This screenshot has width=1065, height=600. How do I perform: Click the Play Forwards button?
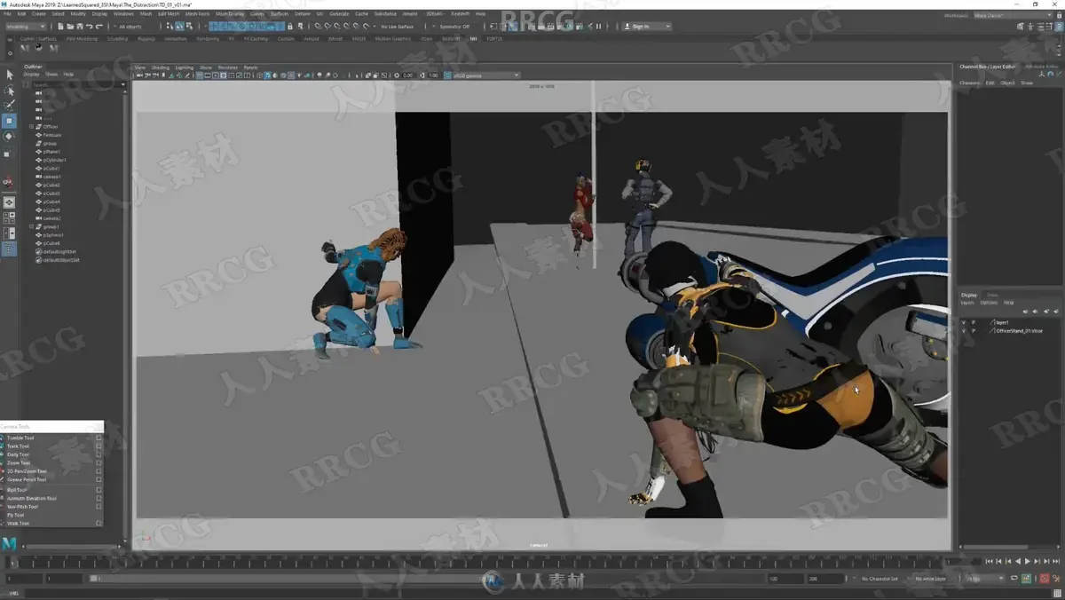coord(1028,561)
